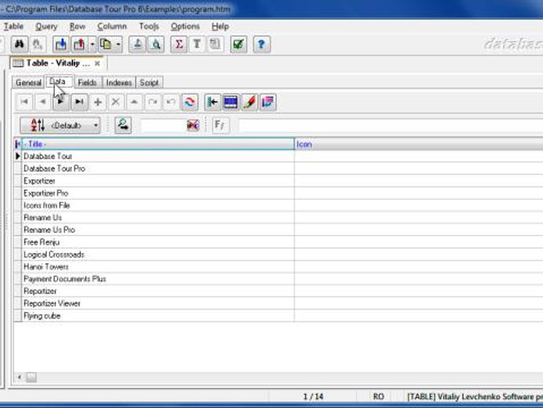
Task: Open the Help menu
Action: [x=220, y=26]
